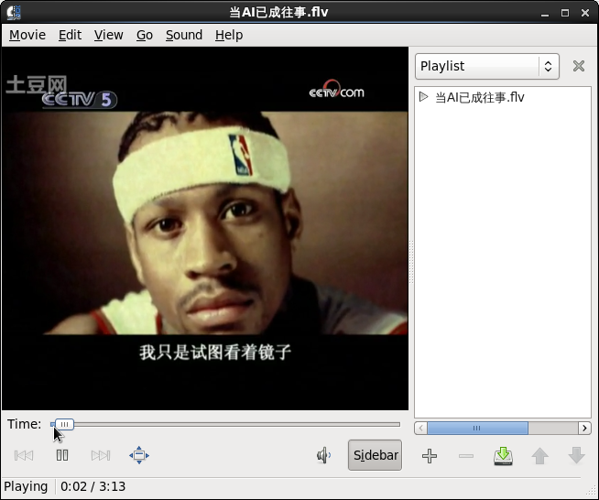This screenshot has width=599, height=500.
Task: Select 当AI已成往事.flv in playlist
Action: pos(479,97)
